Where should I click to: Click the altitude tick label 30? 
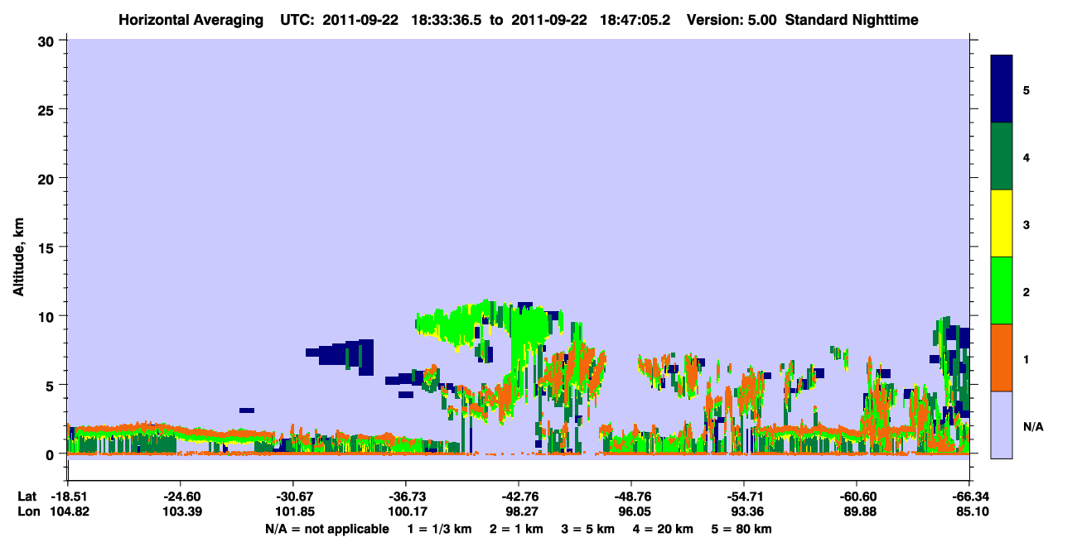pos(47,40)
